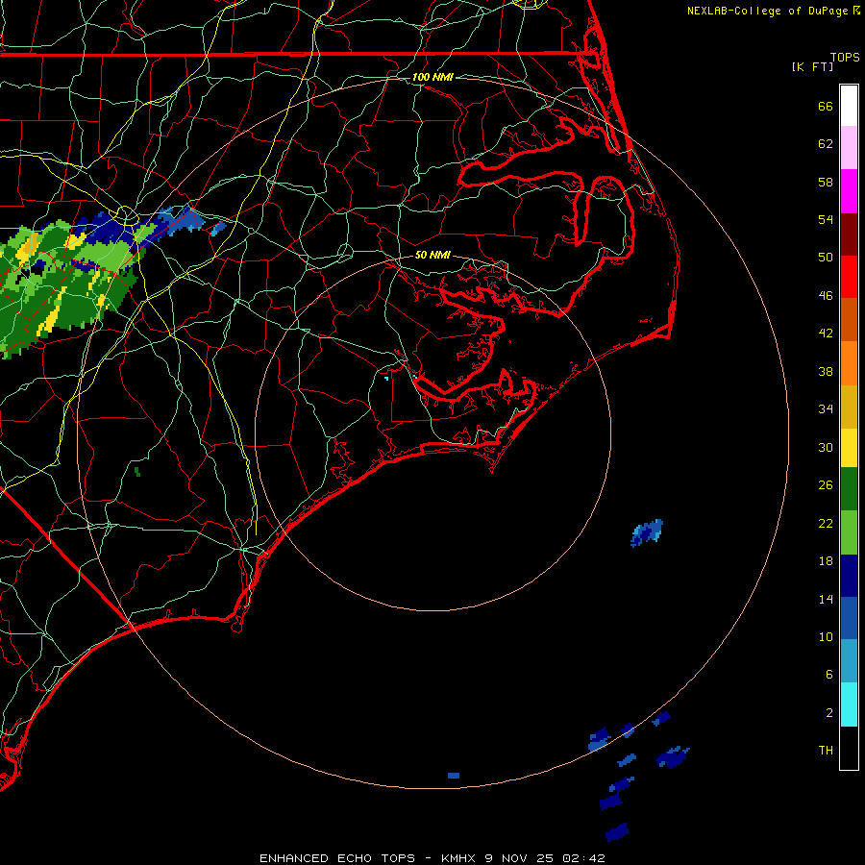Select the bright red legend swatch
Screen dimensions: 865x865
pyautogui.click(x=849, y=277)
